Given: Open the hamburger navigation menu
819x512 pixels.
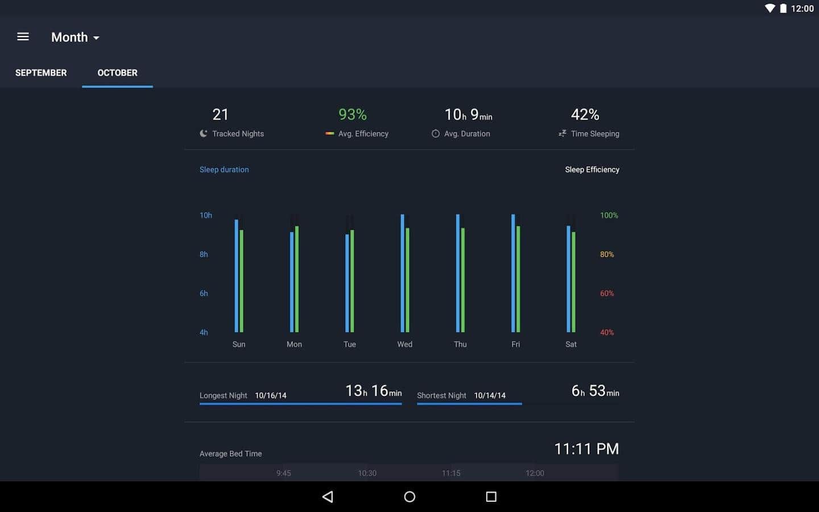Looking at the screenshot, I should [23, 37].
